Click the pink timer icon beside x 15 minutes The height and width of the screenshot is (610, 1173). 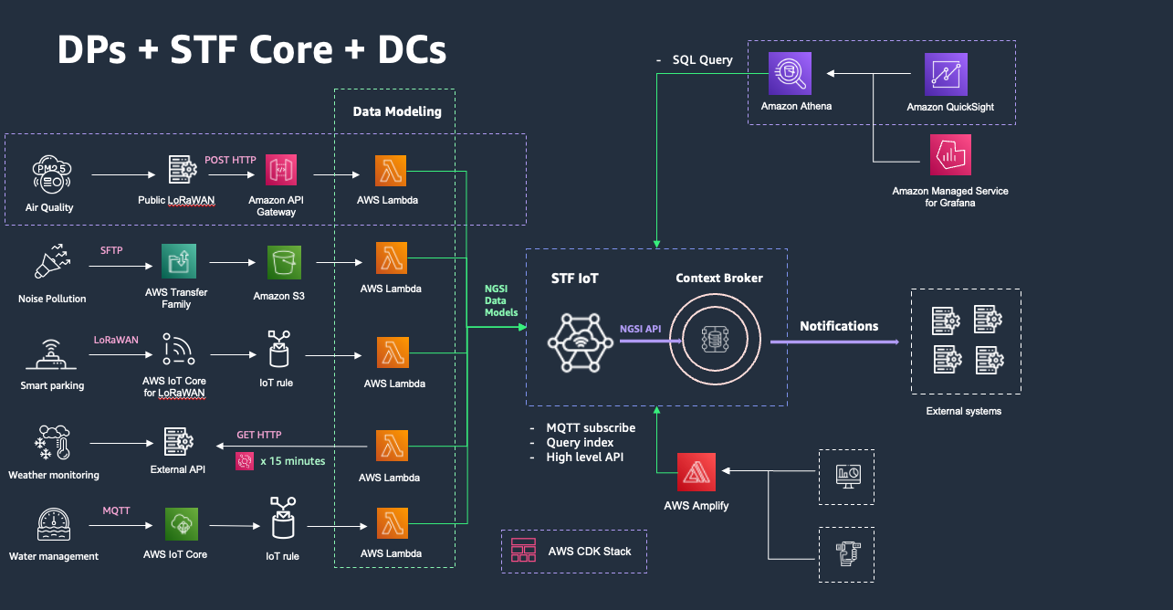pyautogui.click(x=244, y=461)
